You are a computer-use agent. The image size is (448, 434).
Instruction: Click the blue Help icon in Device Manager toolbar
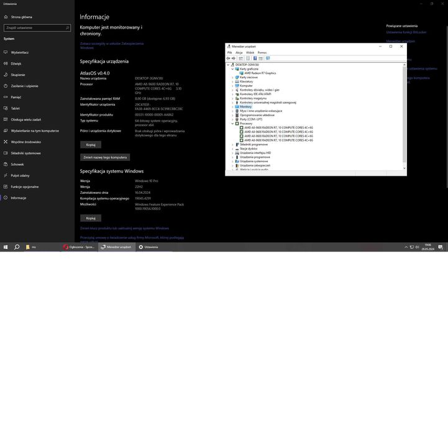click(255, 58)
